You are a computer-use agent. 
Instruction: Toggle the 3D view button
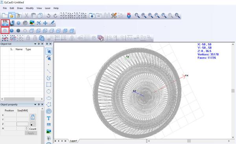[x=129, y=15]
